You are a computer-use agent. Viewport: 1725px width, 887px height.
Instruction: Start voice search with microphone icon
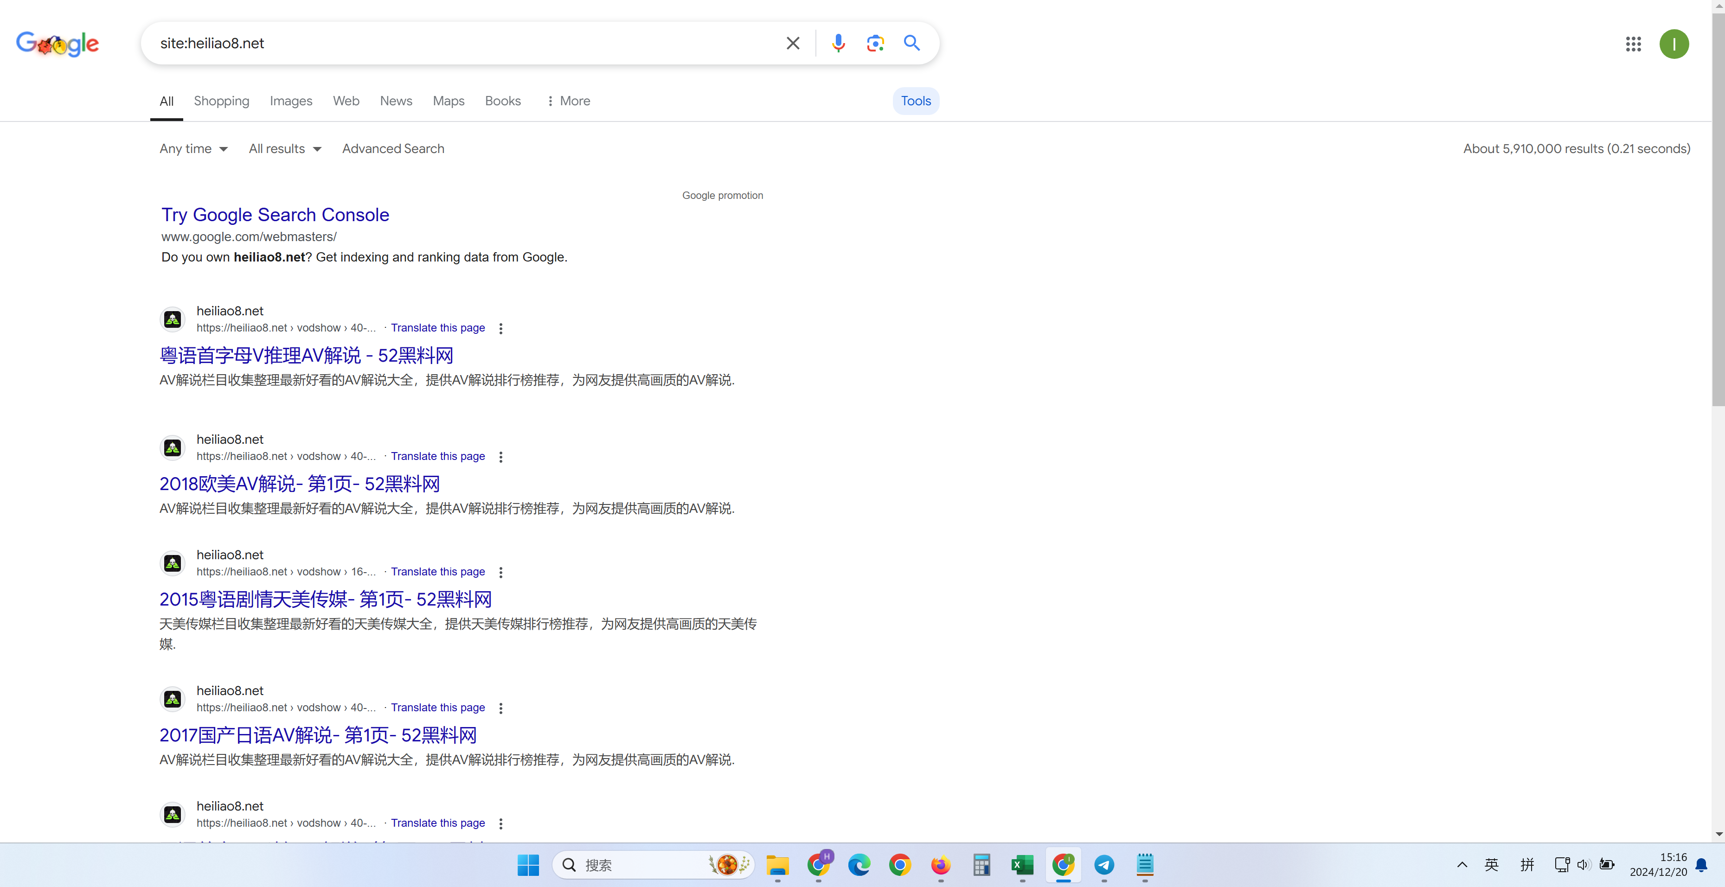point(838,44)
